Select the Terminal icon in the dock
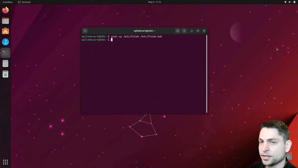Image resolution: width=298 pixels, height=168 pixels. [5, 53]
